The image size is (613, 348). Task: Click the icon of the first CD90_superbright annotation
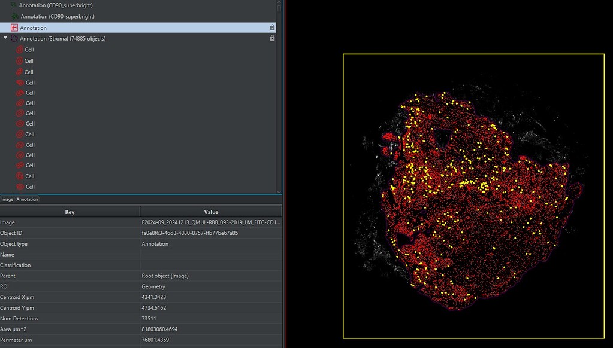tap(15, 5)
